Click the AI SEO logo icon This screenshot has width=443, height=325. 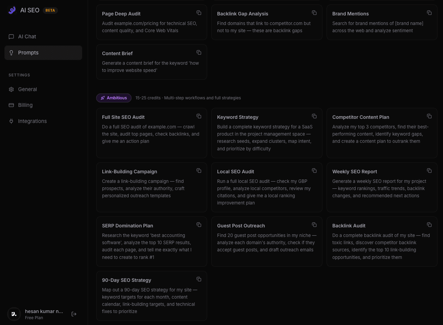[12, 10]
